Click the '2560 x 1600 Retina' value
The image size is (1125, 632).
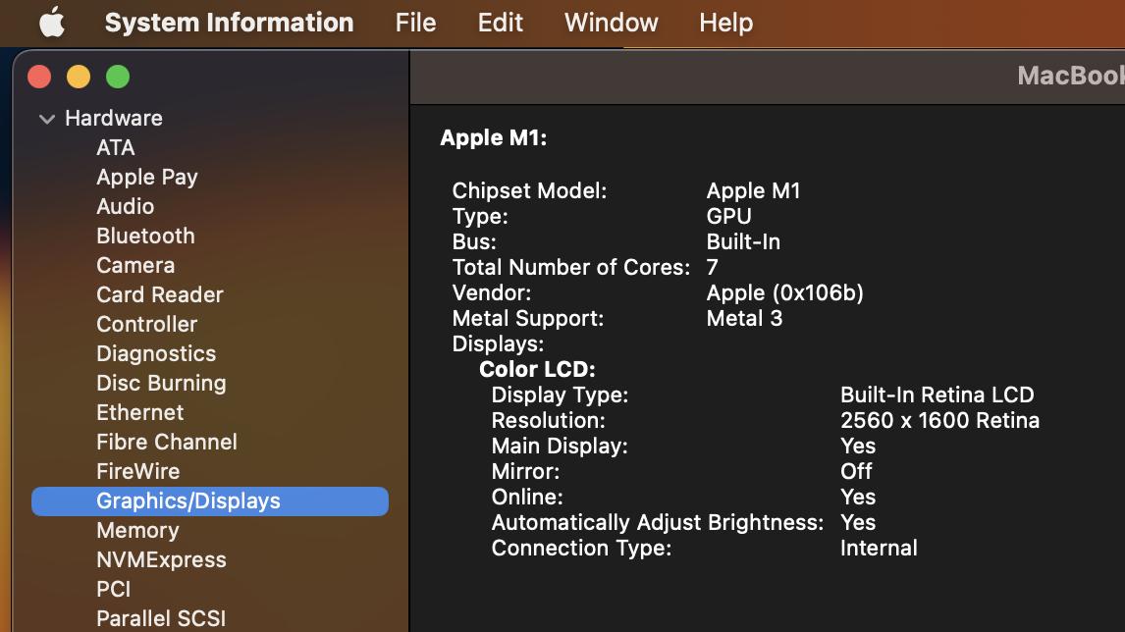click(939, 420)
